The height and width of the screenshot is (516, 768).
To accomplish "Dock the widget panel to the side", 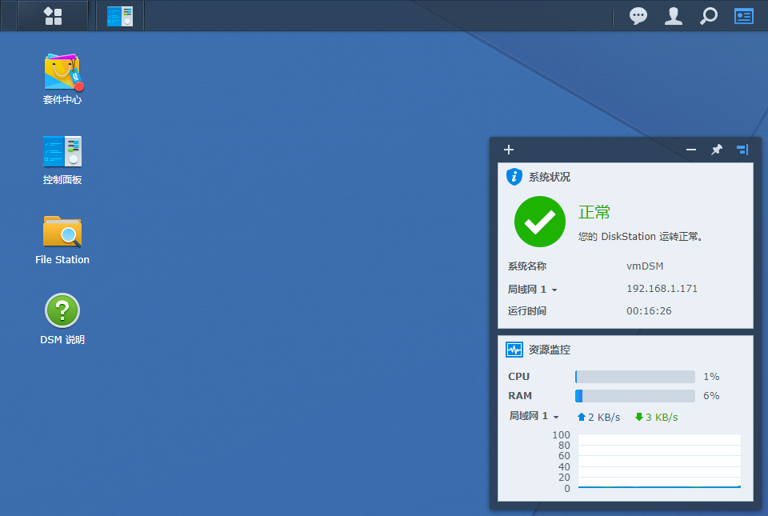I will pos(742,150).
